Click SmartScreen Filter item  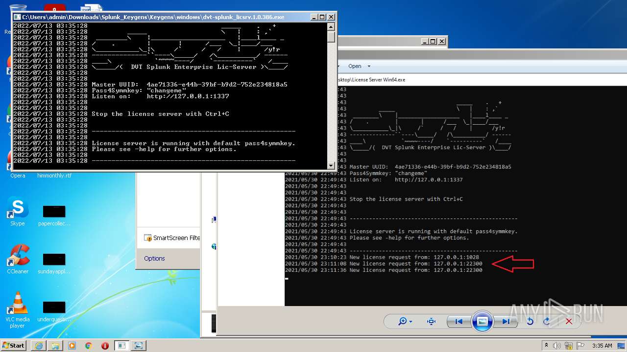(172, 238)
